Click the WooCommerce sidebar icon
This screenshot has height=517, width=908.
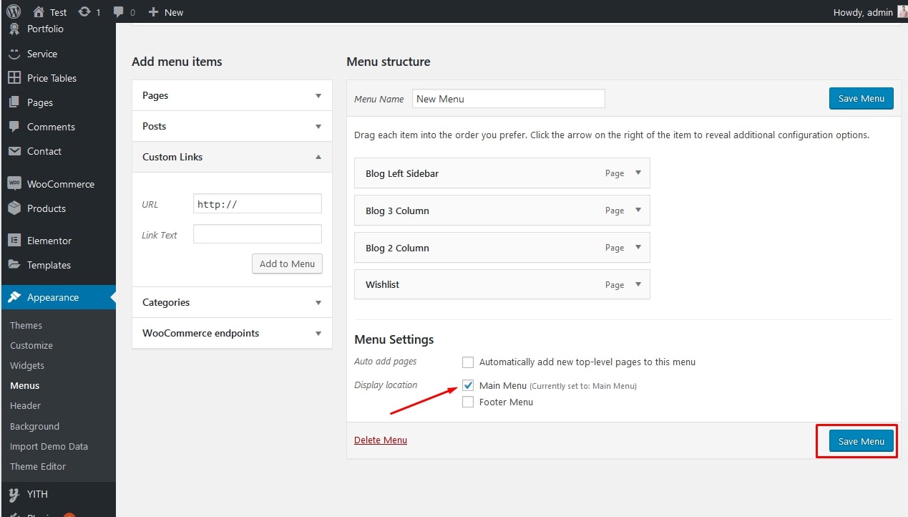tap(14, 184)
